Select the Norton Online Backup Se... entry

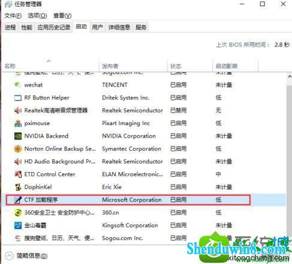click(60, 149)
